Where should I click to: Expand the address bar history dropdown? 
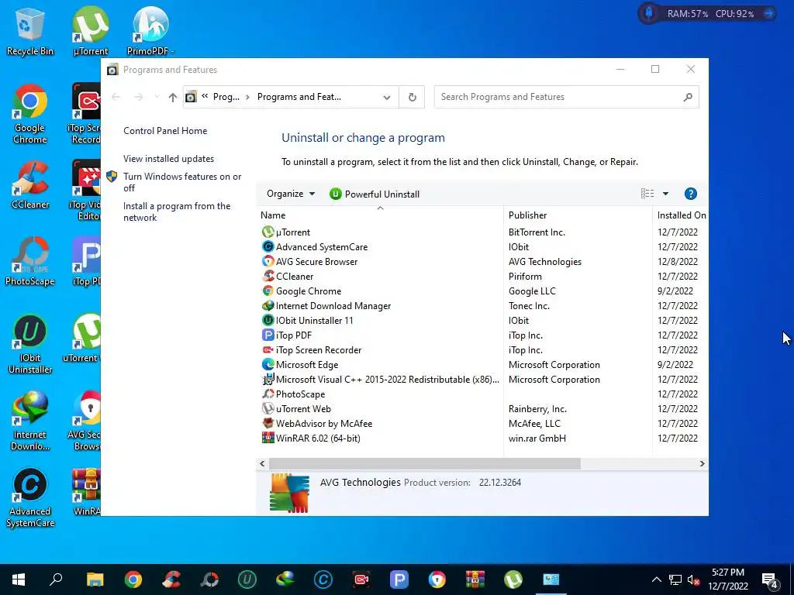tap(387, 97)
